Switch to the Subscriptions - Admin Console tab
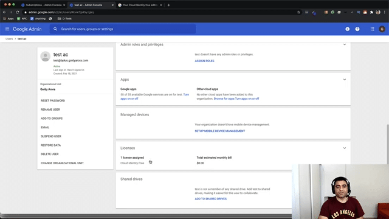Image resolution: width=389 pixels, height=219 pixels. [43, 5]
